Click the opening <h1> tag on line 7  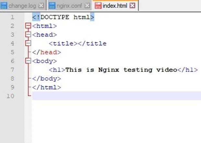coord(57,70)
